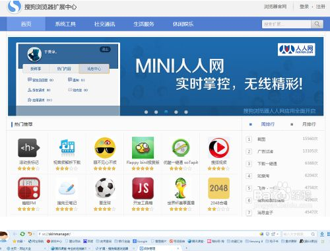Viewport: 330px width, 251px height.
Task: Click the orange undo arrow in browser toolbar
Action: tap(30, 234)
